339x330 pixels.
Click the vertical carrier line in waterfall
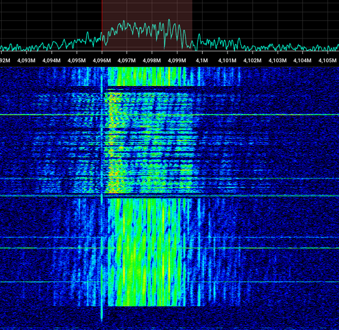[102, 194]
